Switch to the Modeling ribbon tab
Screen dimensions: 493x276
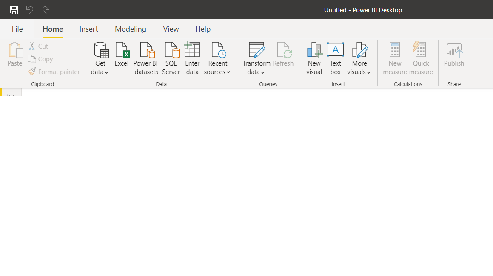(131, 29)
